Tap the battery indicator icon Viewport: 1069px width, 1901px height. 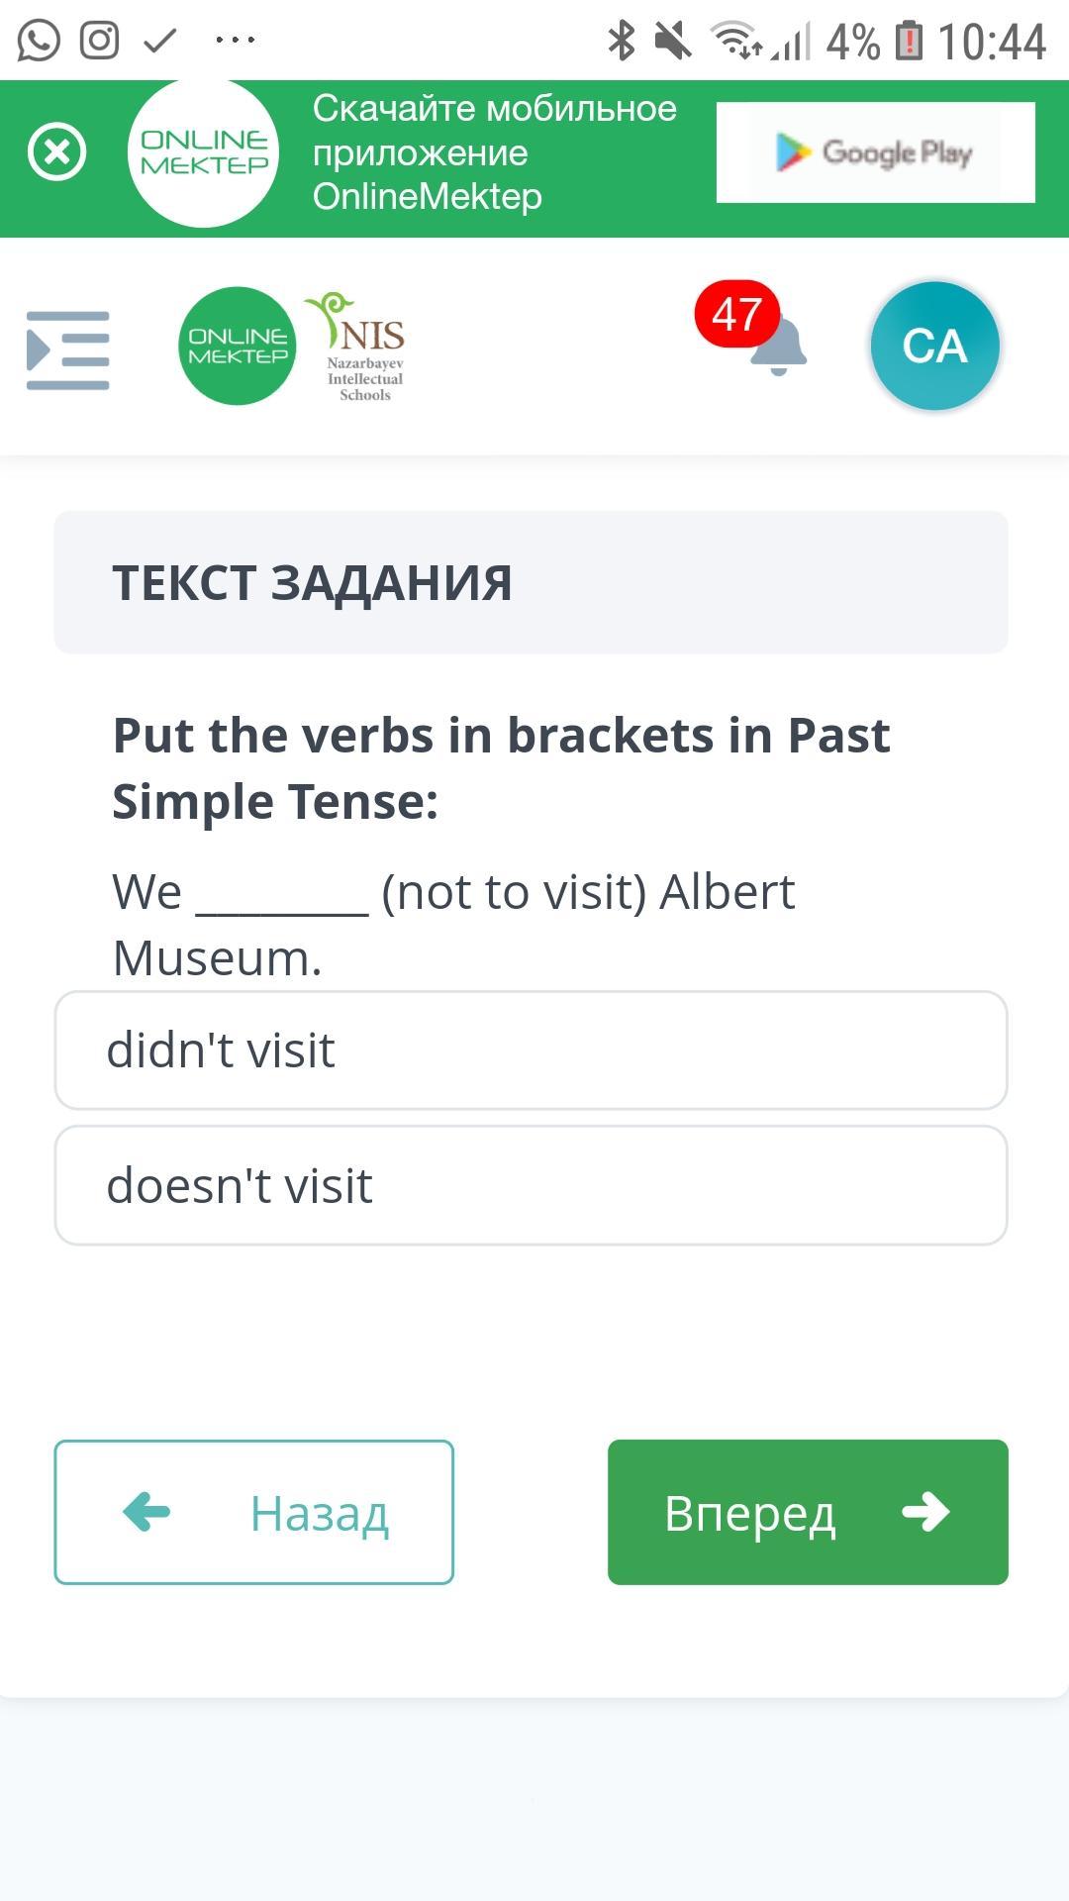tap(909, 41)
